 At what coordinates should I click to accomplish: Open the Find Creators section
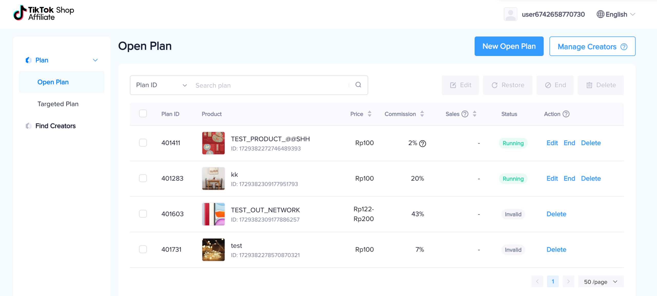55,126
